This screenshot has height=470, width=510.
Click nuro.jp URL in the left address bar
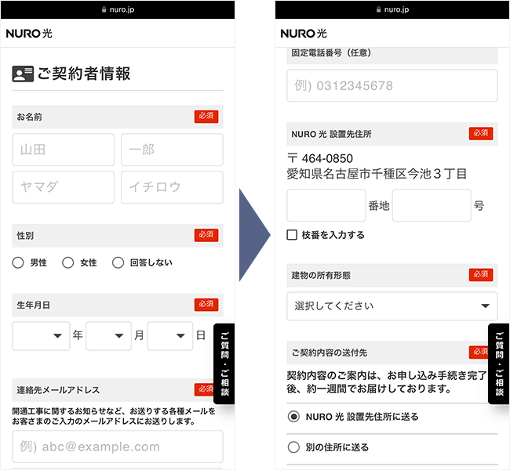(122, 9)
